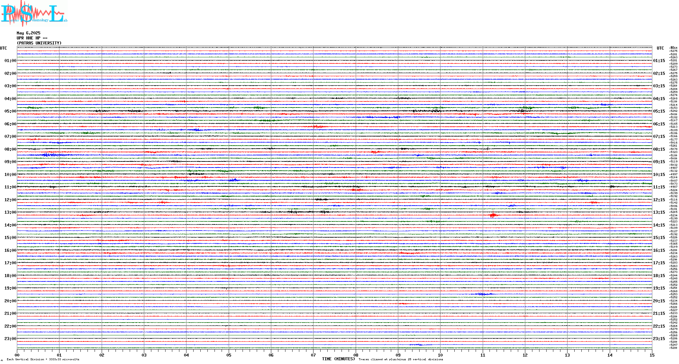This screenshot has height=364, width=679.
Task: Click minute 04 on the bottom time axis
Action: 186,355
